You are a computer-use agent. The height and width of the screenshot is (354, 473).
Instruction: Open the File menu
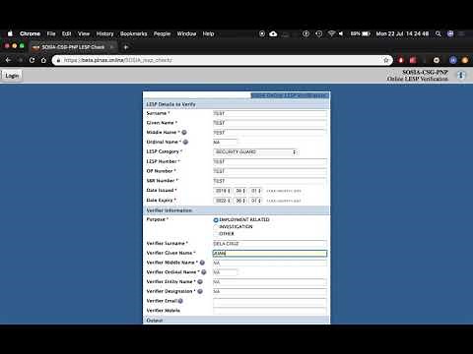51,33
